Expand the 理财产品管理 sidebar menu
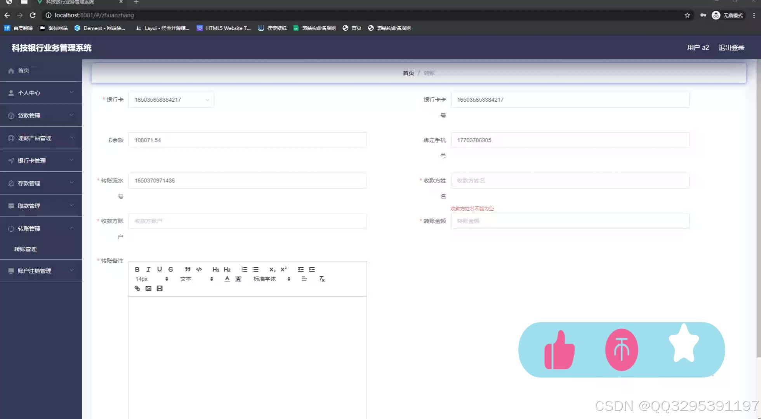Screen dimensions: 761x419 tap(41, 138)
